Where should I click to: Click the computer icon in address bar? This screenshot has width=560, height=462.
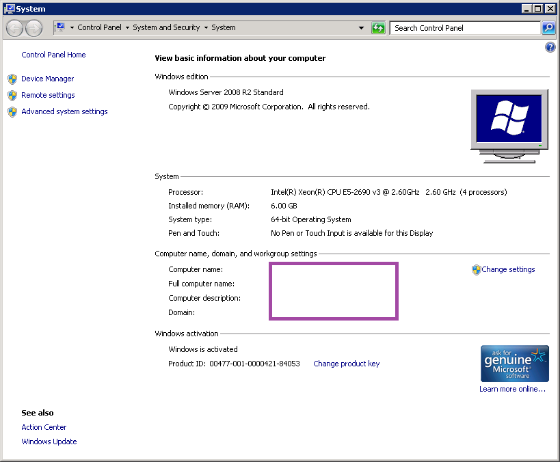tap(60, 27)
